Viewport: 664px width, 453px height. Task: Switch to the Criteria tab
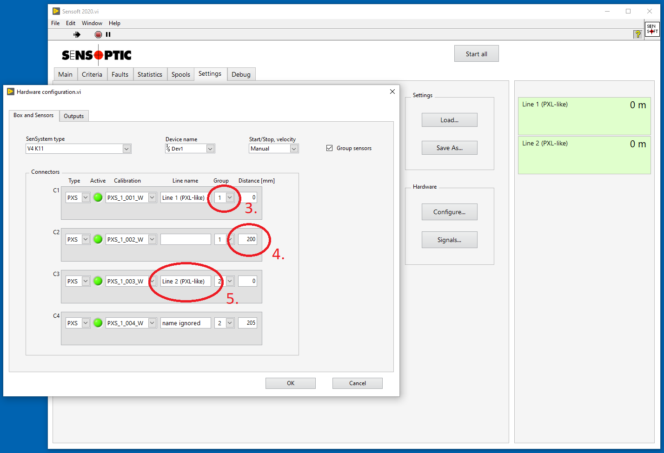(x=92, y=74)
